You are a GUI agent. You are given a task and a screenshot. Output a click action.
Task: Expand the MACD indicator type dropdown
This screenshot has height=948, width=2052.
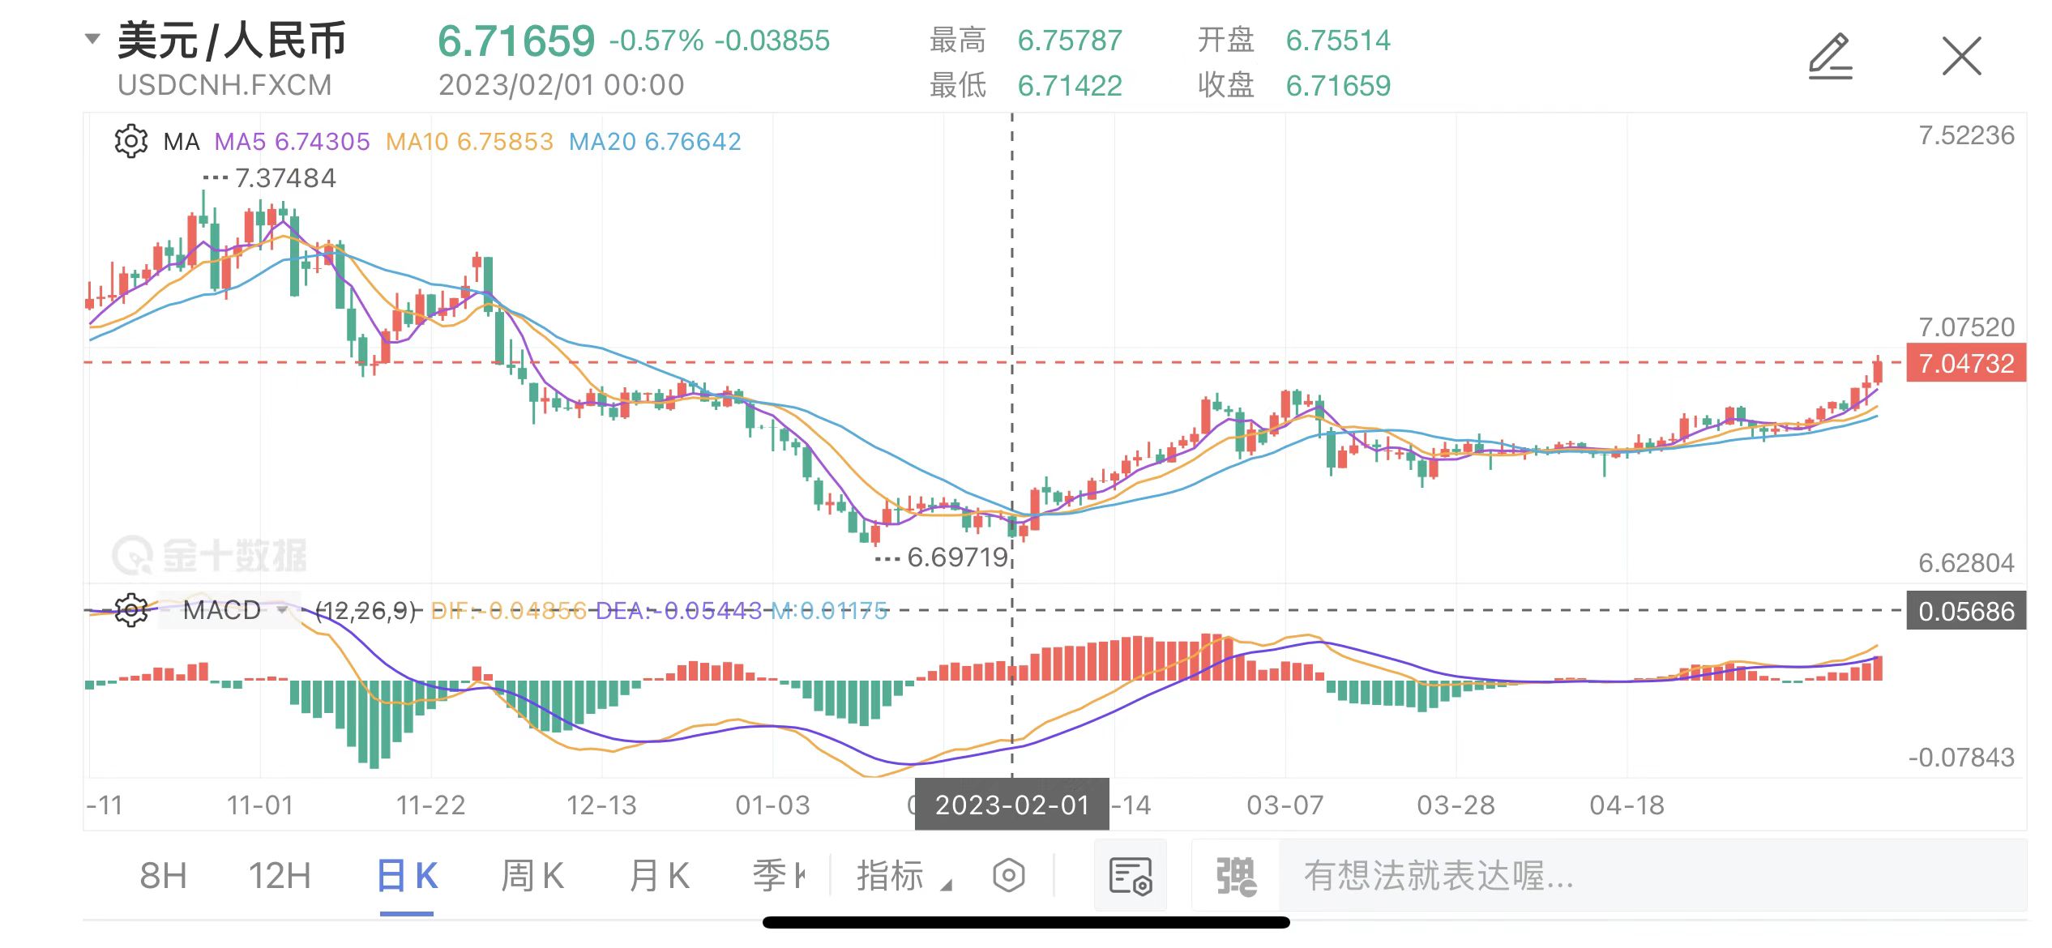[x=281, y=610]
